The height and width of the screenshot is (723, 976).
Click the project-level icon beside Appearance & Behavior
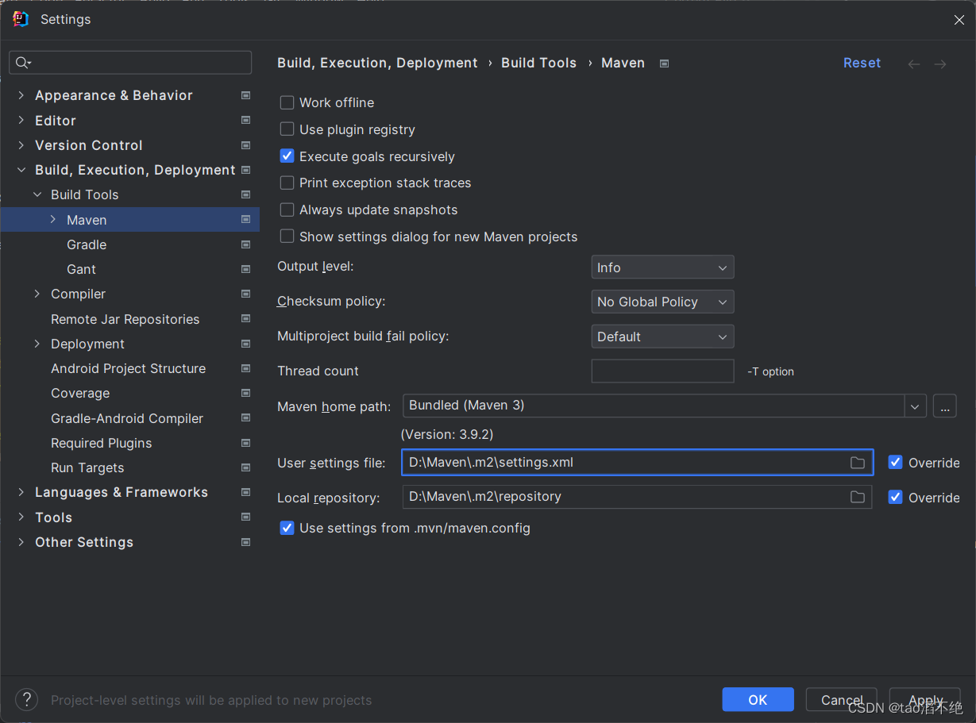(245, 95)
